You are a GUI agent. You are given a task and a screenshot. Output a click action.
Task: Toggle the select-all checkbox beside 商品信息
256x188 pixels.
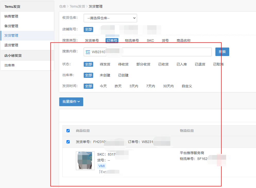coord(68,131)
